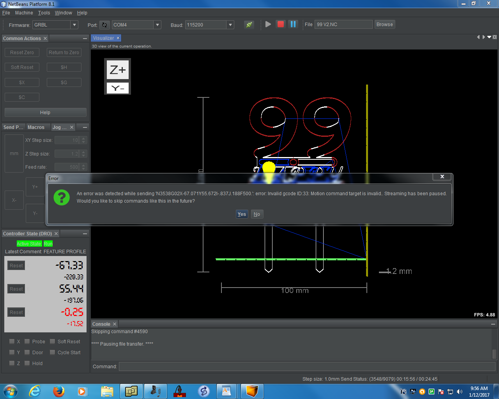This screenshot has height=399, width=499.
Task: Toggle the Probe checkbox
Action: point(27,341)
